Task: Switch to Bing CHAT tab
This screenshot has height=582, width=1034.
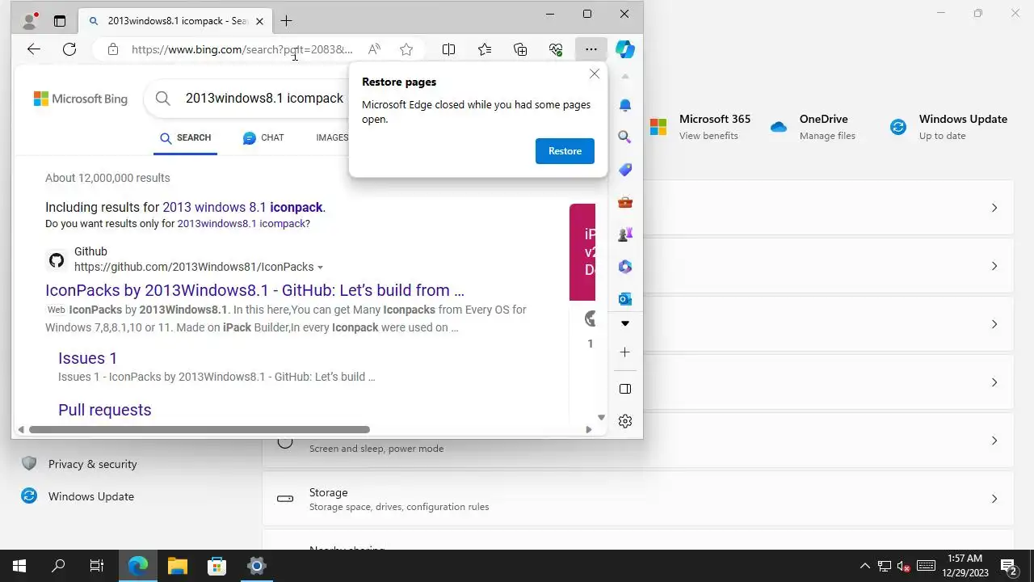Action: pos(263,138)
